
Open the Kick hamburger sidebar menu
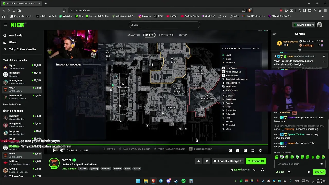5,25
